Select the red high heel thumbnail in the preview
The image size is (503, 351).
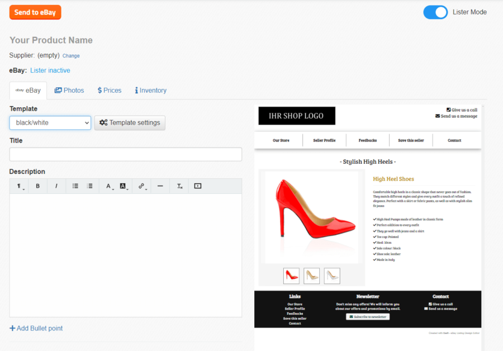291,275
